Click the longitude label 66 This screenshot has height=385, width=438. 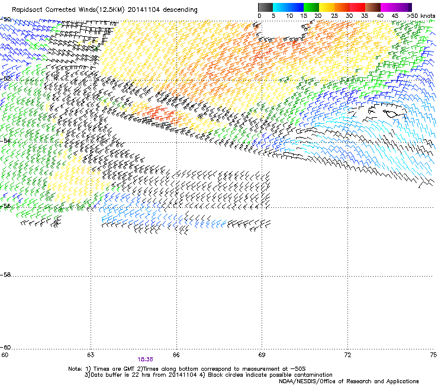[176, 355]
